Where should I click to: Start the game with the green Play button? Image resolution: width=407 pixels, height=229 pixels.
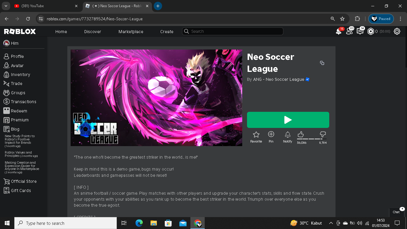point(288,120)
